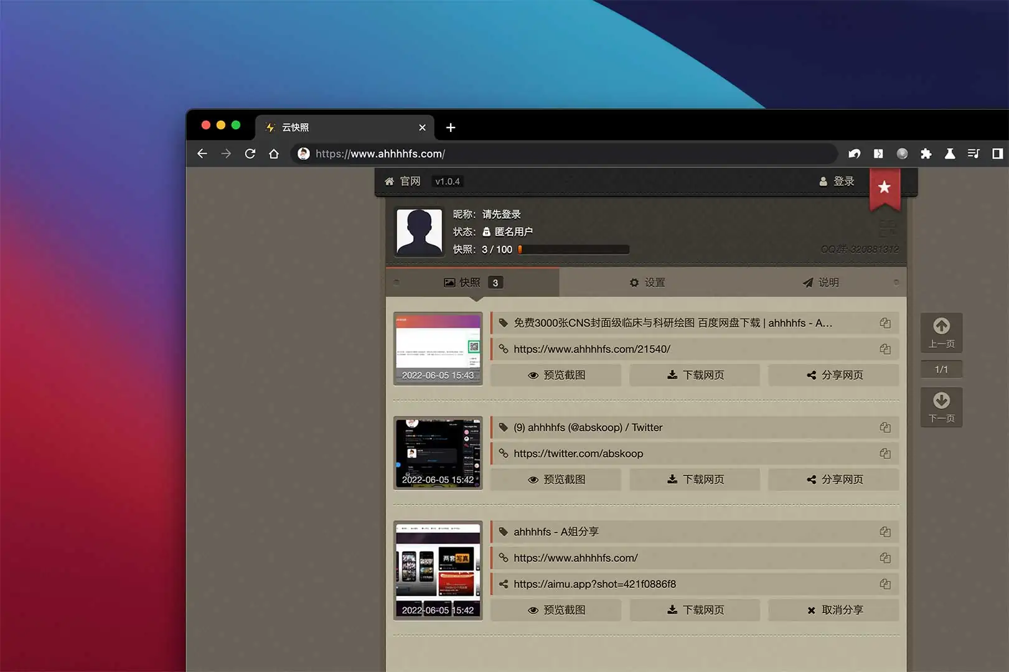This screenshot has height=672, width=1009.
Task: Reload the page in browser toolbar
Action: (x=250, y=154)
